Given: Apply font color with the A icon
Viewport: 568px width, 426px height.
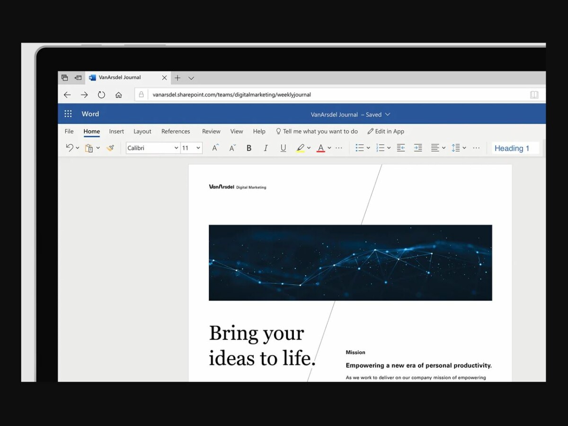Looking at the screenshot, I should [320, 148].
